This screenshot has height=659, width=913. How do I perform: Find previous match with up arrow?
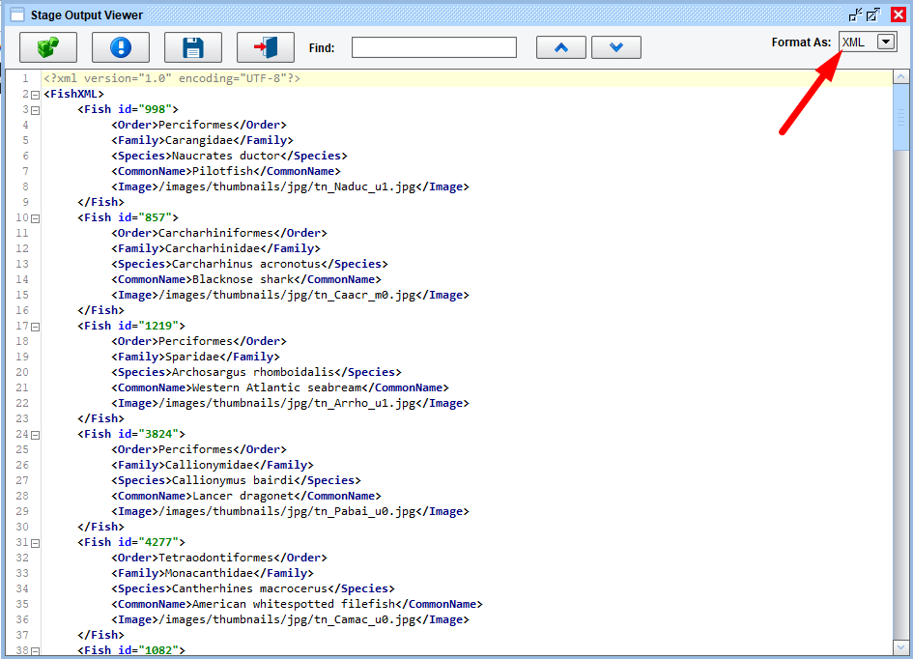(560, 47)
